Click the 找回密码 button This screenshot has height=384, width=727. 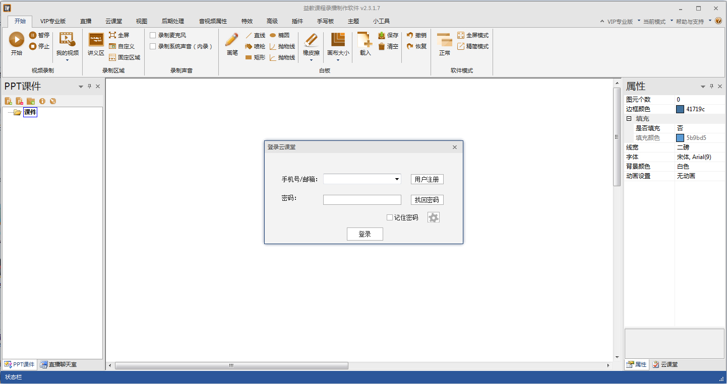point(427,200)
